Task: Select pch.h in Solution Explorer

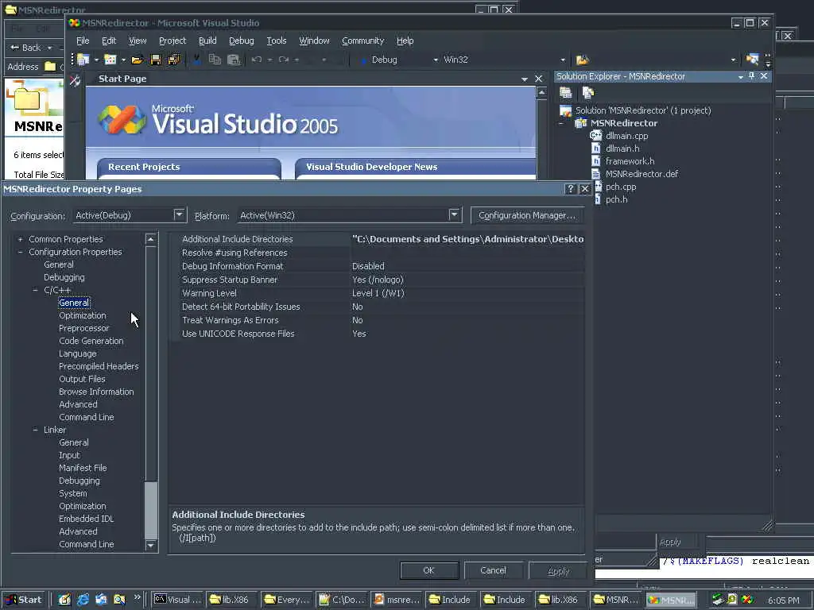Action: point(616,199)
